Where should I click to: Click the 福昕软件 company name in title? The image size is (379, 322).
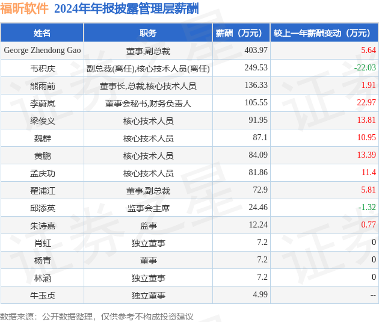(x=24, y=8)
